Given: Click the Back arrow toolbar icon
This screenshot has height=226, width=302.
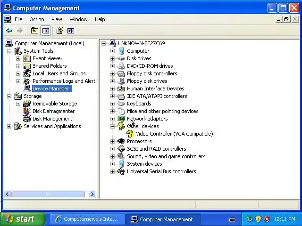Looking at the screenshot, I should pyautogui.click(x=9, y=31).
